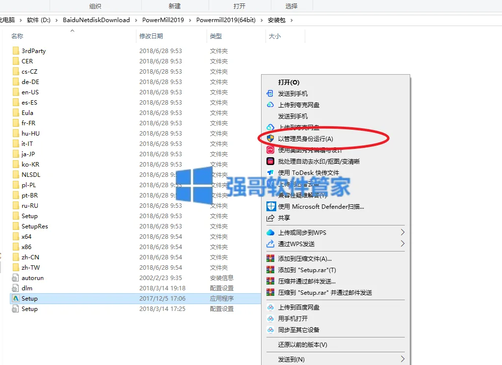Select the ja-JP folder name
Viewport: 502px width, 365px height.
click(x=28, y=154)
